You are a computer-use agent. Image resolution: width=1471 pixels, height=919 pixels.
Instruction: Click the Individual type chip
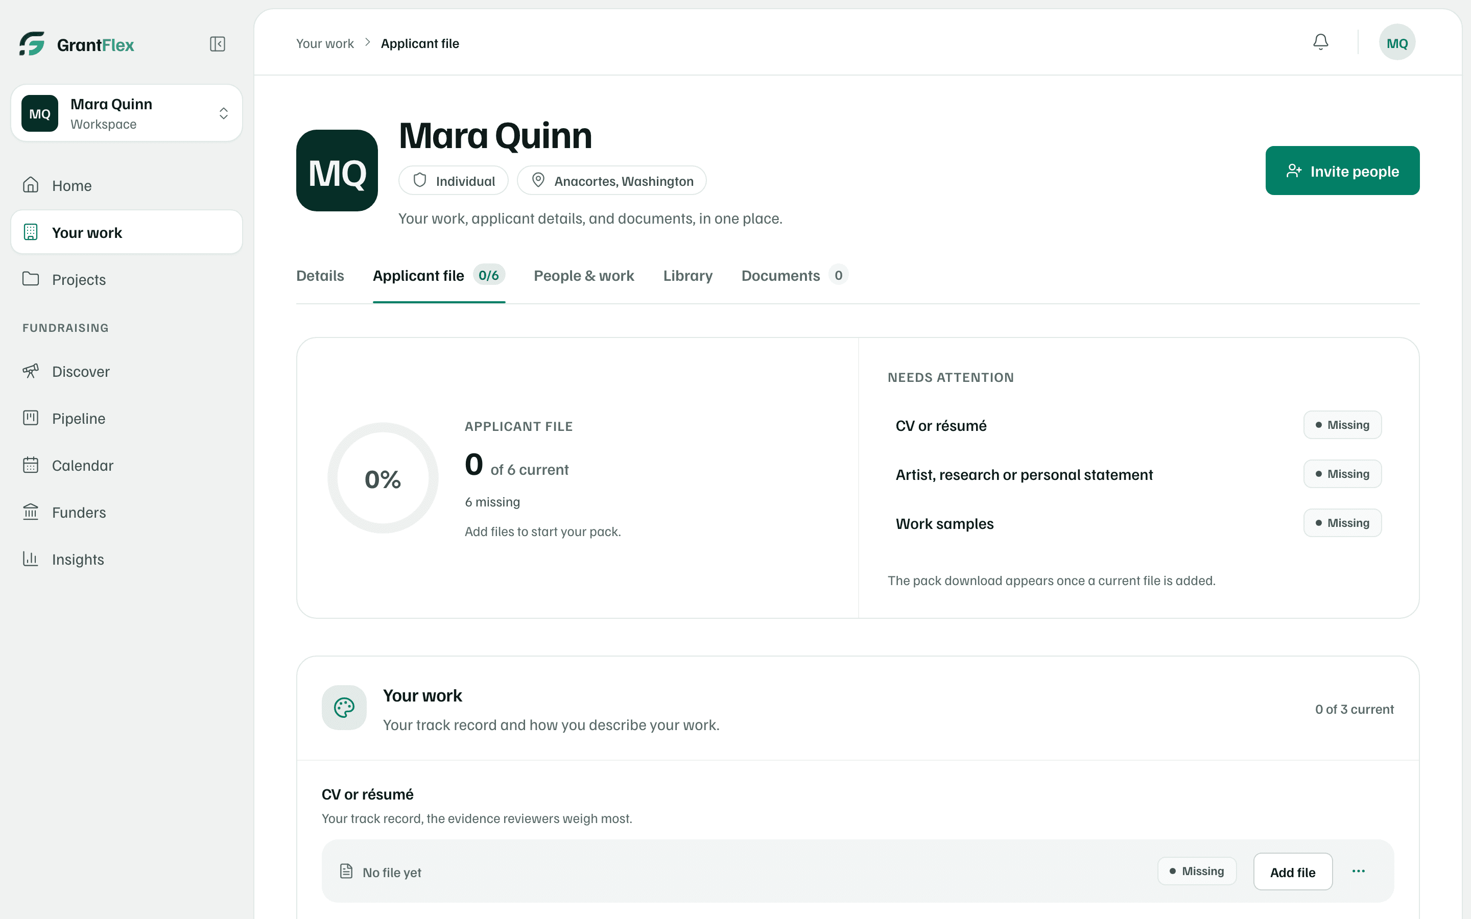click(453, 181)
